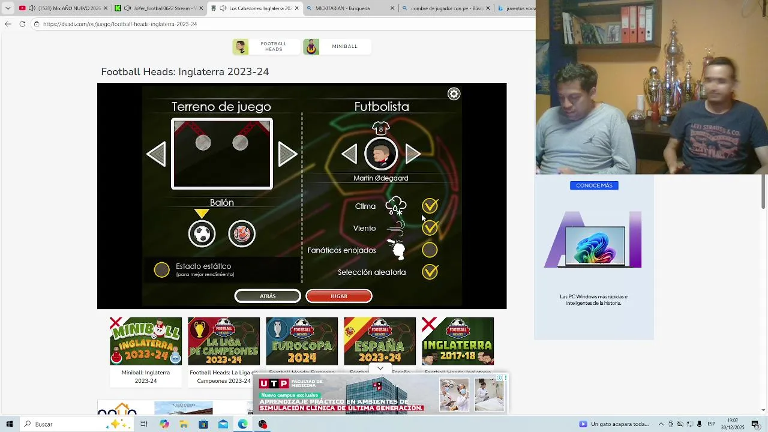The width and height of the screenshot is (768, 432).
Task: Click the page vertical scrollbar
Action: pos(763,192)
